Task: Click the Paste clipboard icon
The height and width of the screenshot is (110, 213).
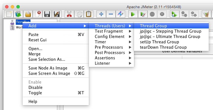Action: 89,14
